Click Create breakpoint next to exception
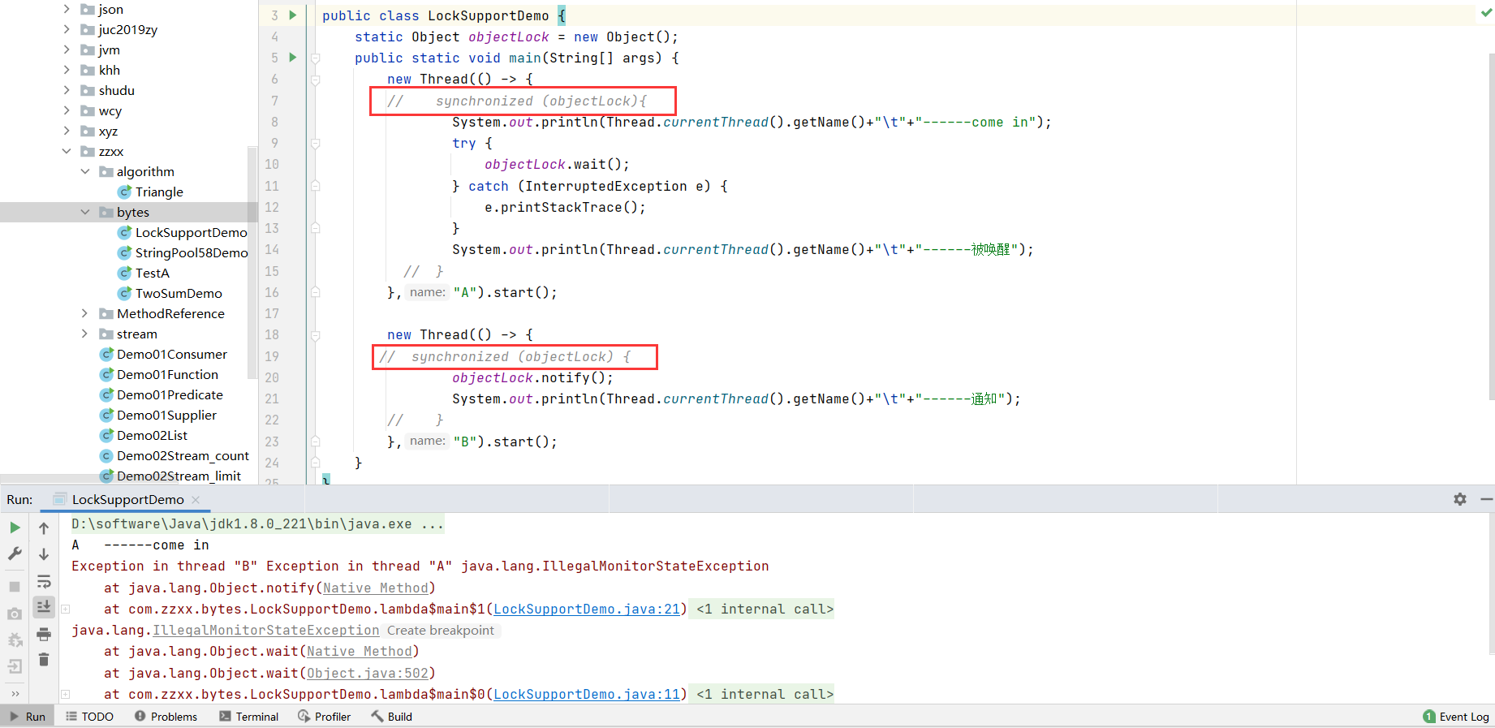 (441, 631)
